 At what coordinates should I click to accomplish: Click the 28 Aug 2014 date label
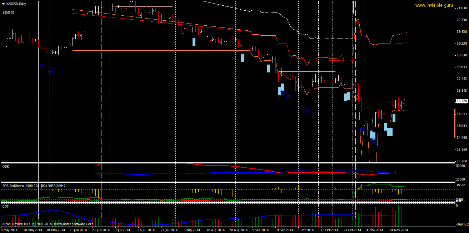(x=238, y=230)
